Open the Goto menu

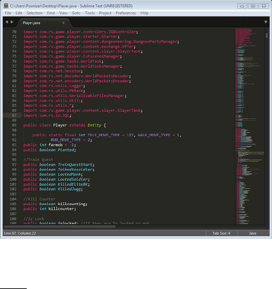[x=76, y=13]
